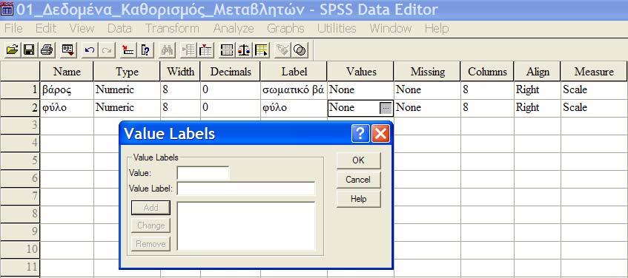
Task: Open the Data menu
Action: coord(119,28)
